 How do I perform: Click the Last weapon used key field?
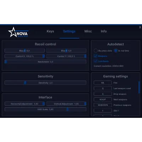pyautogui.click(x=103, y=88)
